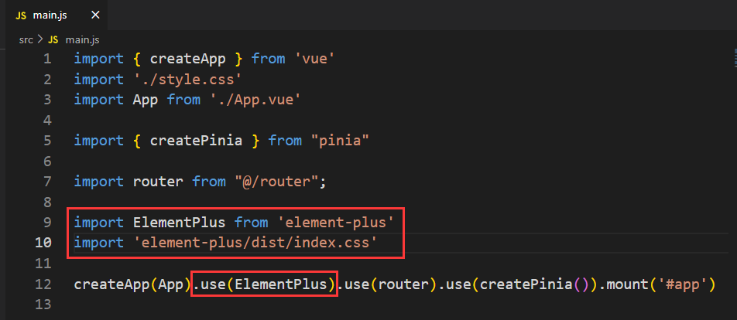This screenshot has width=737, height=320.
Task: Click createApp(App) on line 12
Action: [132, 284]
